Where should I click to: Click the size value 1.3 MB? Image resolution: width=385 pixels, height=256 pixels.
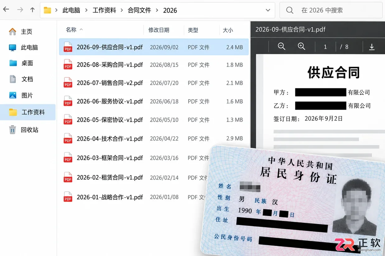234,120
